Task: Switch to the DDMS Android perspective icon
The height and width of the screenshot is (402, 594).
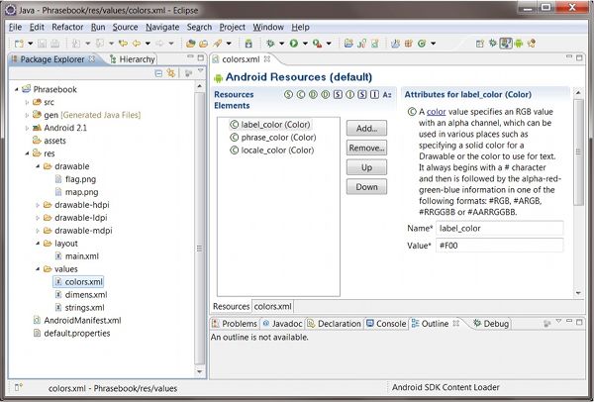Action: coord(519,44)
